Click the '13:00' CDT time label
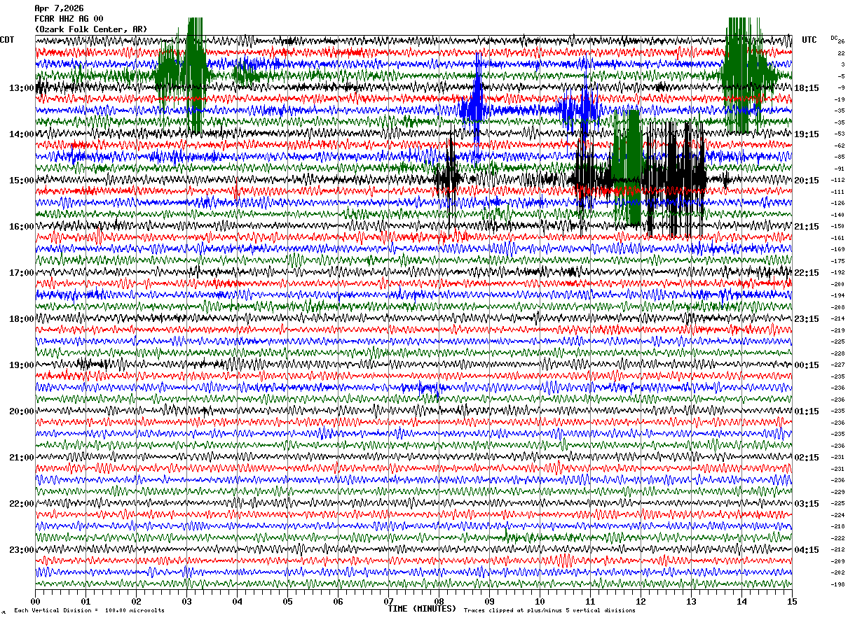Image resolution: width=848 pixels, height=620 pixels. [21, 88]
